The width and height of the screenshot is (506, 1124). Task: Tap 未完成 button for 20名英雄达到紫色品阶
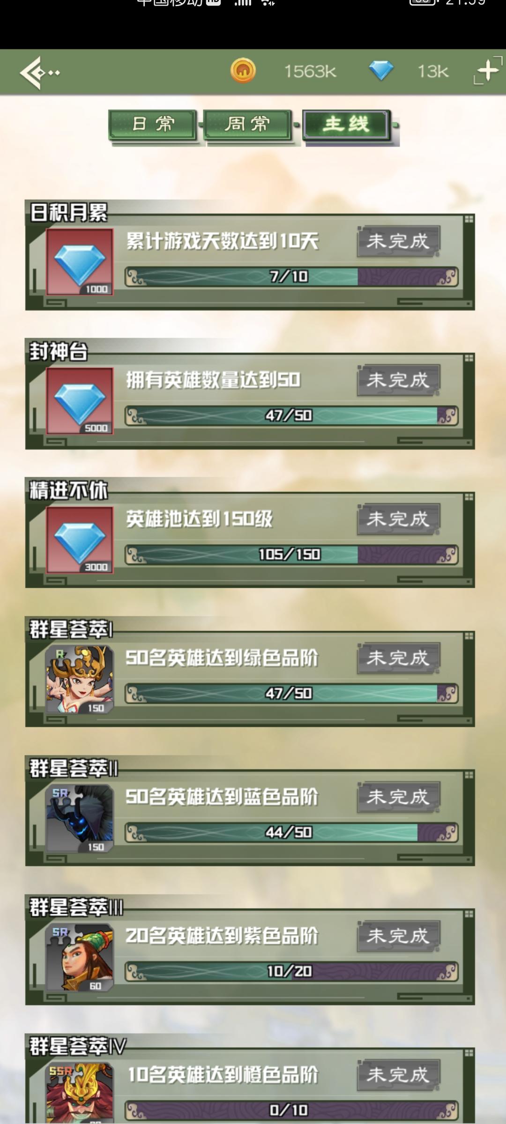398,936
